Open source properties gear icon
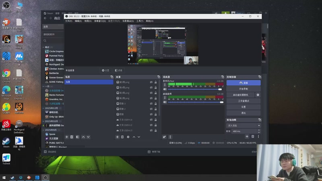 tap(128, 137)
